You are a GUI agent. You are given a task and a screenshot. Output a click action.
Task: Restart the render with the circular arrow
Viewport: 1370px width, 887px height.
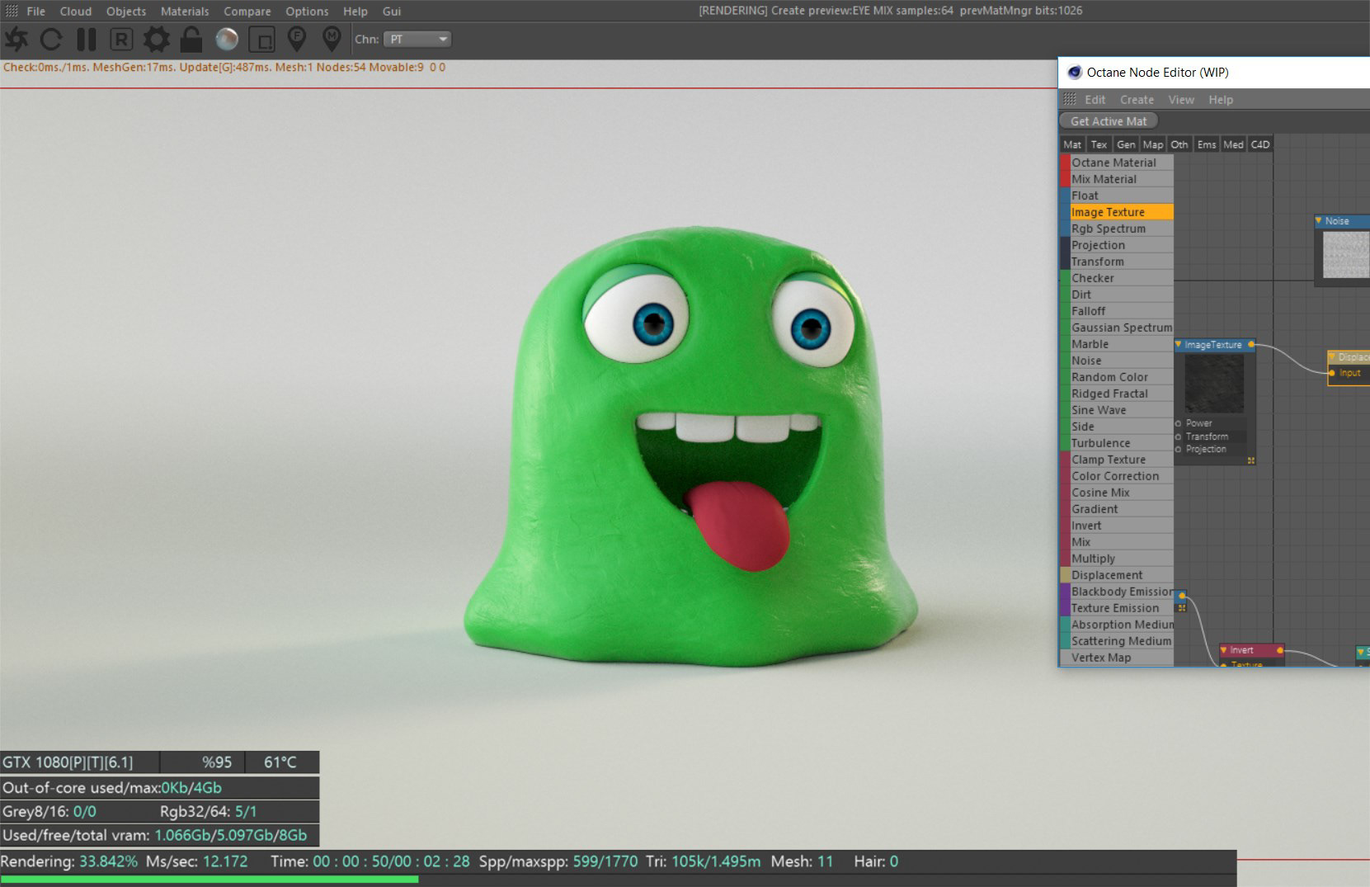51,39
